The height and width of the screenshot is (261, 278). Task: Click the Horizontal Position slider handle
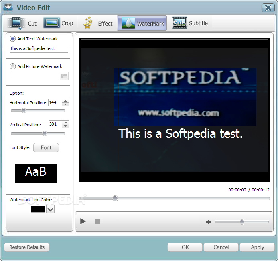coord(24,111)
